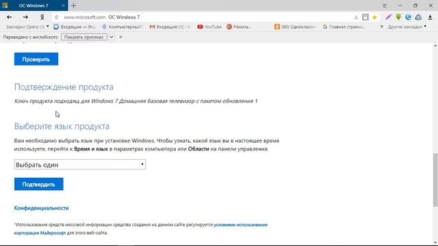Click the bold text Области
The width and height of the screenshot is (438, 246).
(x=198, y=149)
